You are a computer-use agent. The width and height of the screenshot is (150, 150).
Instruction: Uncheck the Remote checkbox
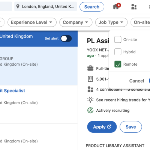click(118, 64)
